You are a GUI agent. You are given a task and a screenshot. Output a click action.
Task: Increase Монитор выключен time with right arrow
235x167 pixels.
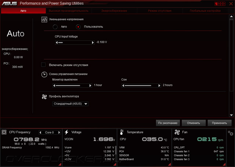coord(90,86)
